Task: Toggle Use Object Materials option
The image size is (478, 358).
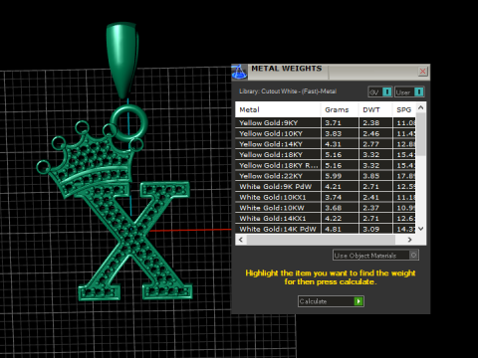Action: [x=375, y=256]
